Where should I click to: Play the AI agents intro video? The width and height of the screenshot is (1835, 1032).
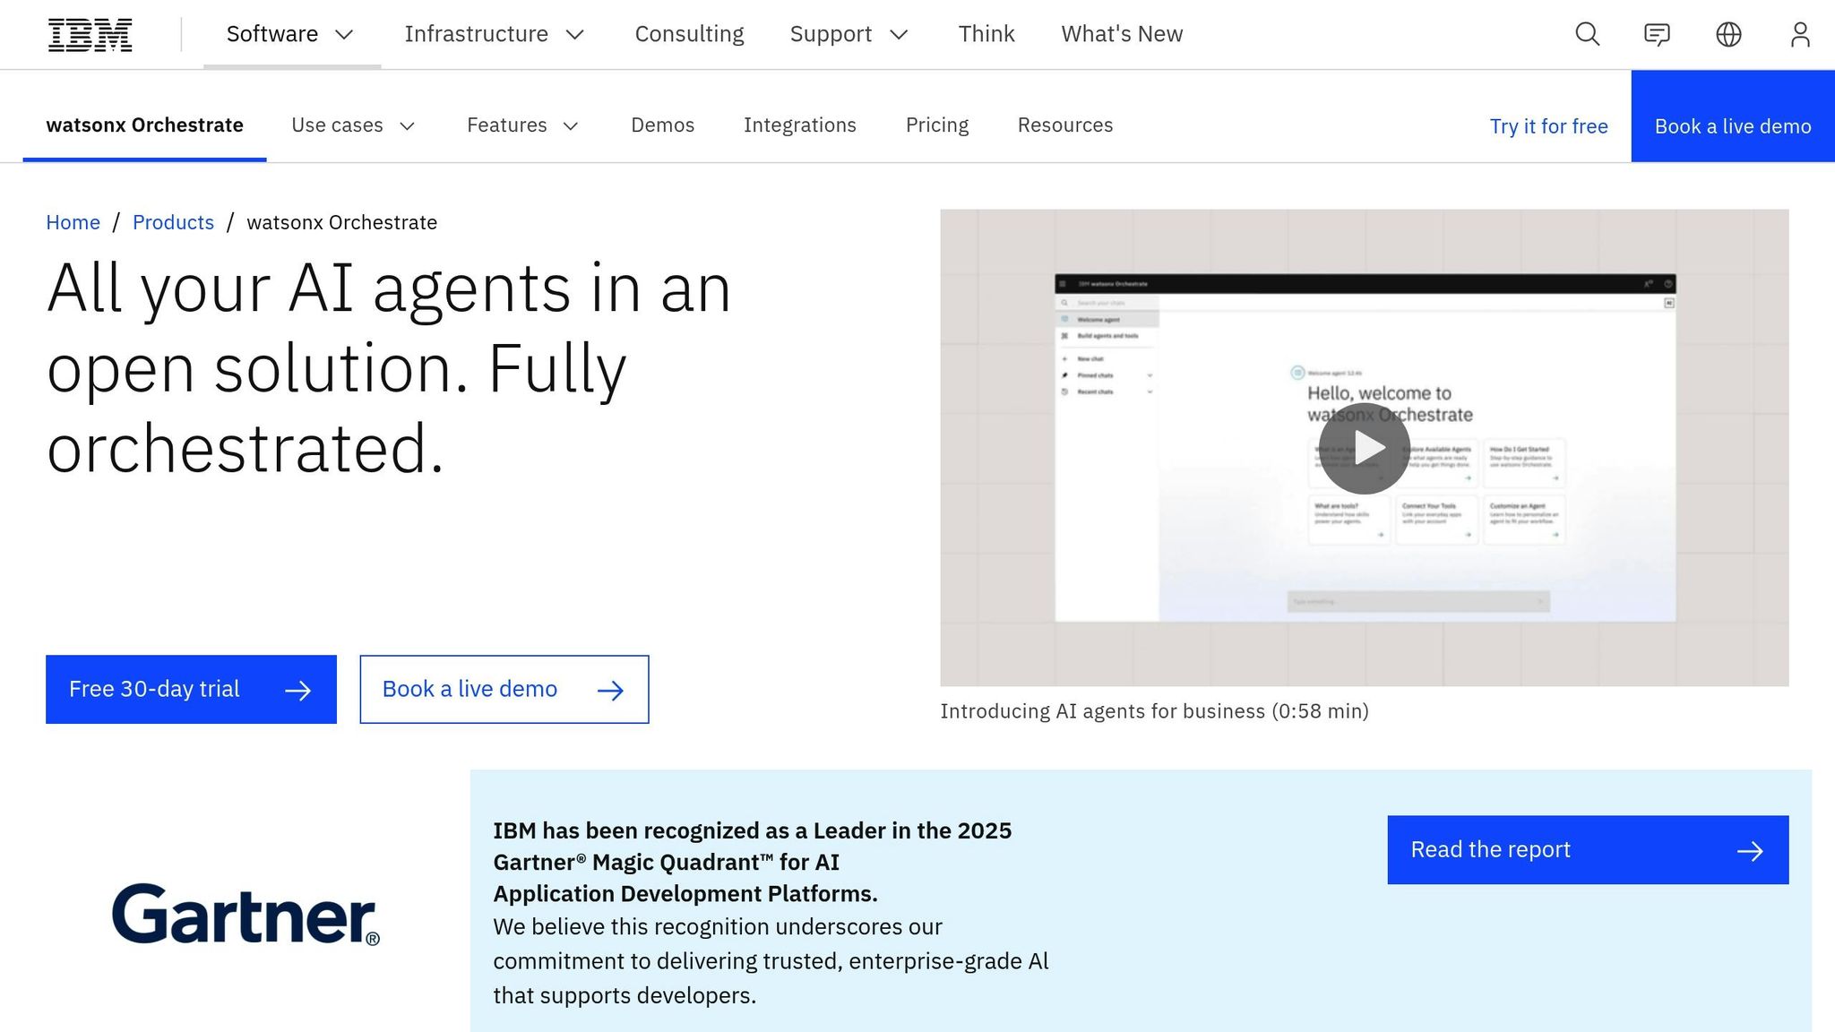(x=1365, y=448)
